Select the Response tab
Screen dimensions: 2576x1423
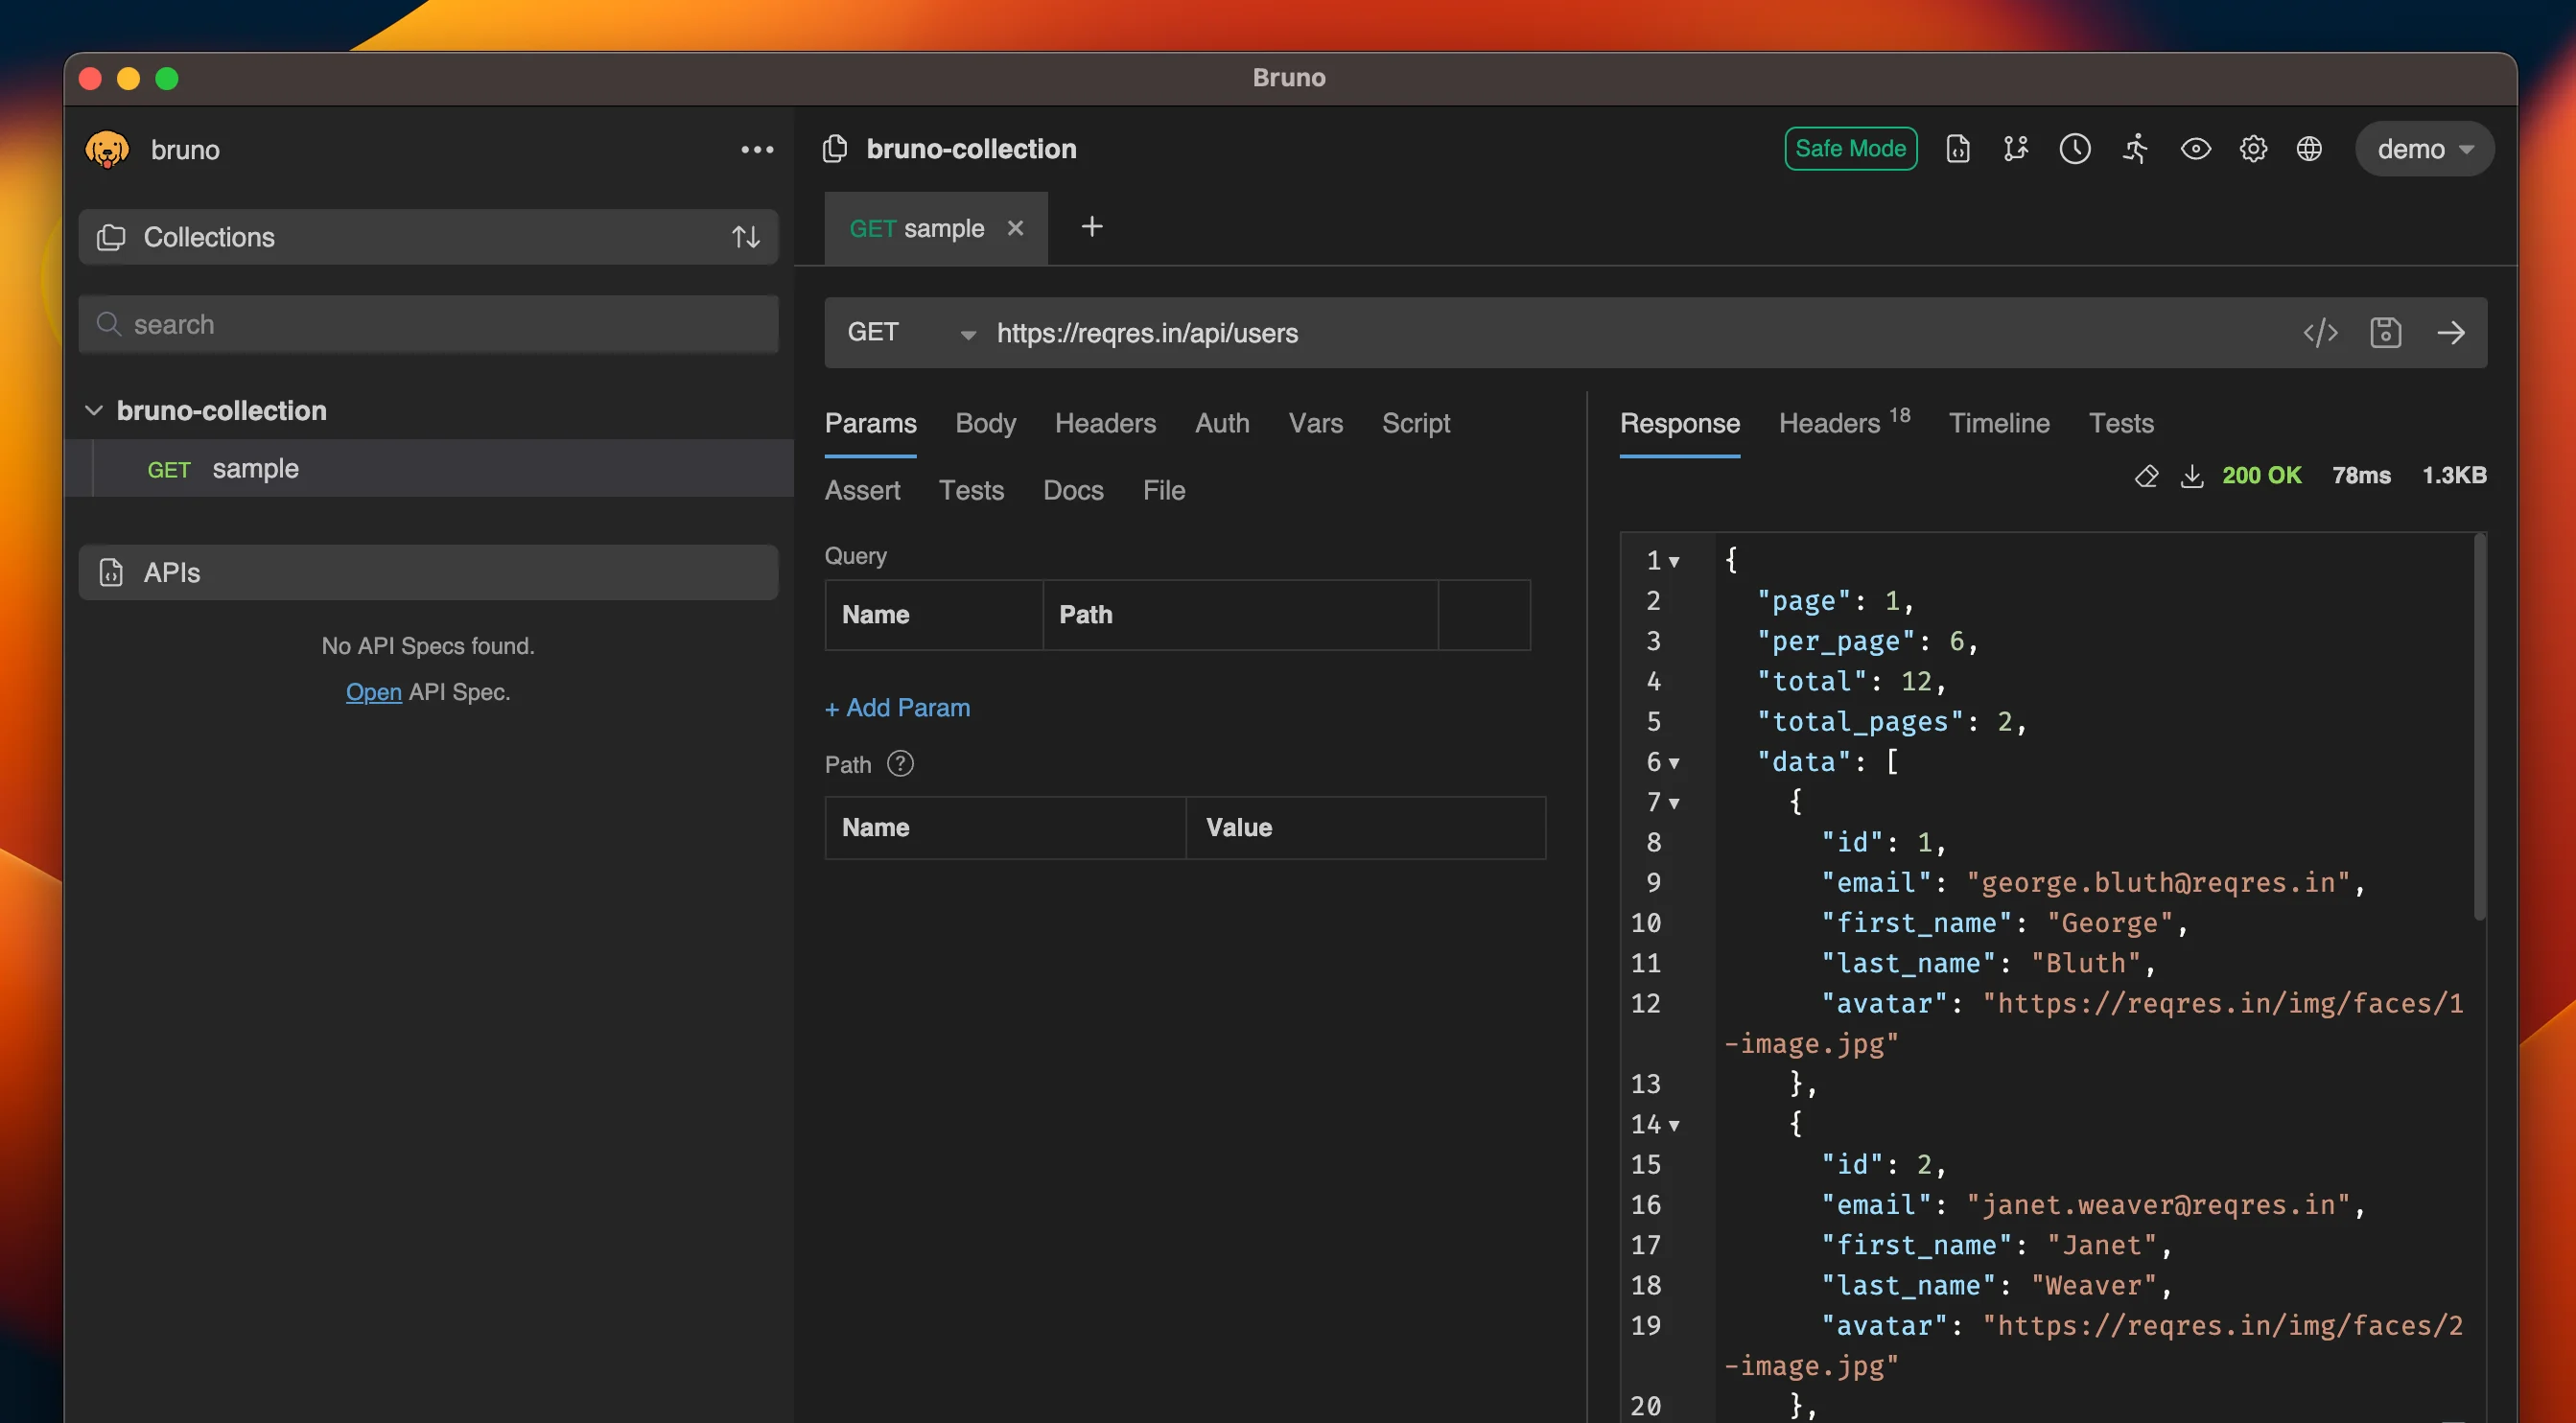click(x=1680, y=423)
